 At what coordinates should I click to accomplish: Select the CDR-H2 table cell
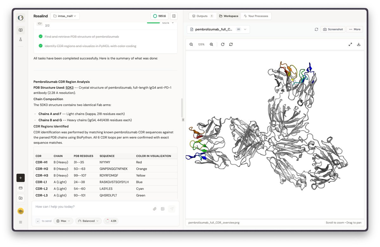[41, 169]
